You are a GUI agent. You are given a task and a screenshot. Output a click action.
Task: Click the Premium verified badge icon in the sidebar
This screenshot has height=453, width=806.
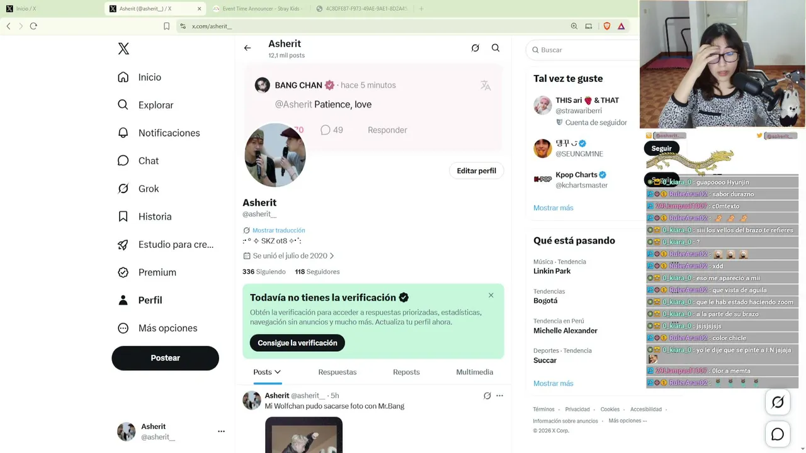(123, 272)
